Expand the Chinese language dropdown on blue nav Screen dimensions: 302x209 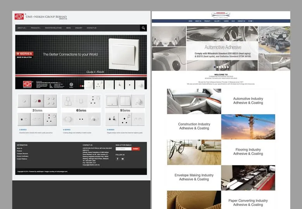point(251,21)
